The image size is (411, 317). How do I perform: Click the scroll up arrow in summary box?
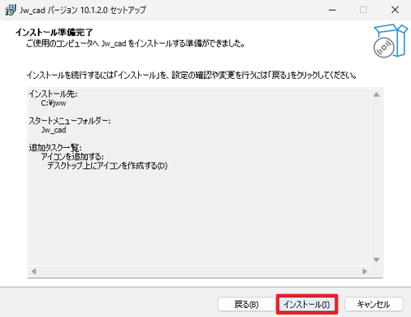tap(376, 94)
